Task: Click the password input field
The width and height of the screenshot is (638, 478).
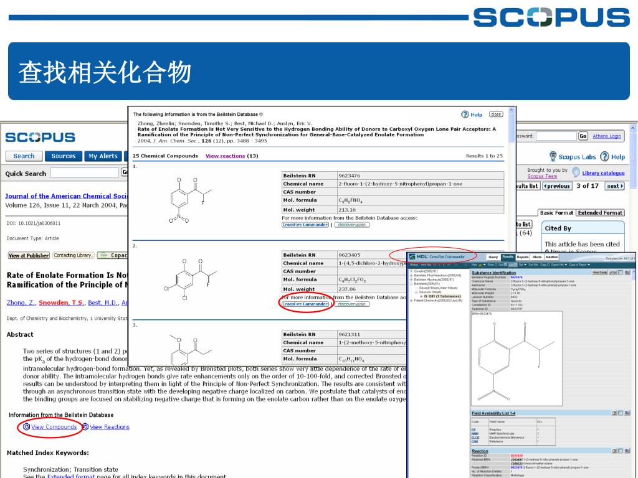Action: pyautogui.click(x=556, y=136)
